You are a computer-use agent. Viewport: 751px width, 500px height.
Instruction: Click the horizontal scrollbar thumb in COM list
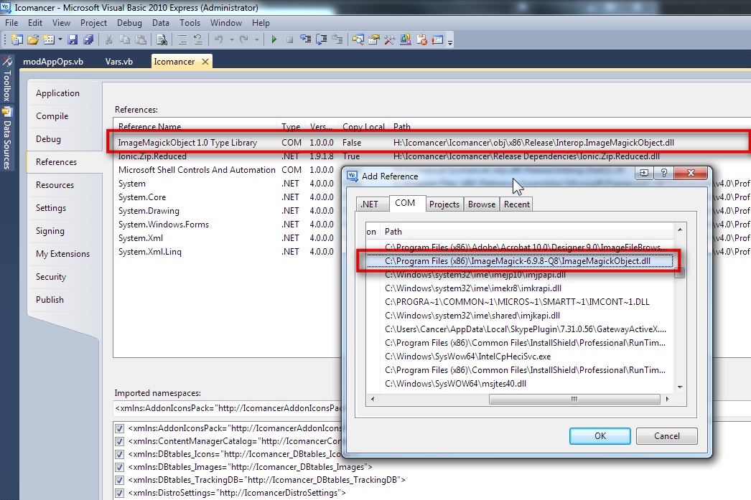574,399
